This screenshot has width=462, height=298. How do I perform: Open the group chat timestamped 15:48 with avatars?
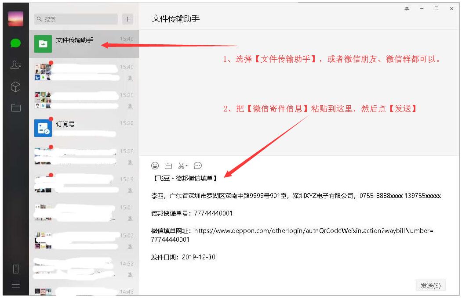click(x=84, y=72)
